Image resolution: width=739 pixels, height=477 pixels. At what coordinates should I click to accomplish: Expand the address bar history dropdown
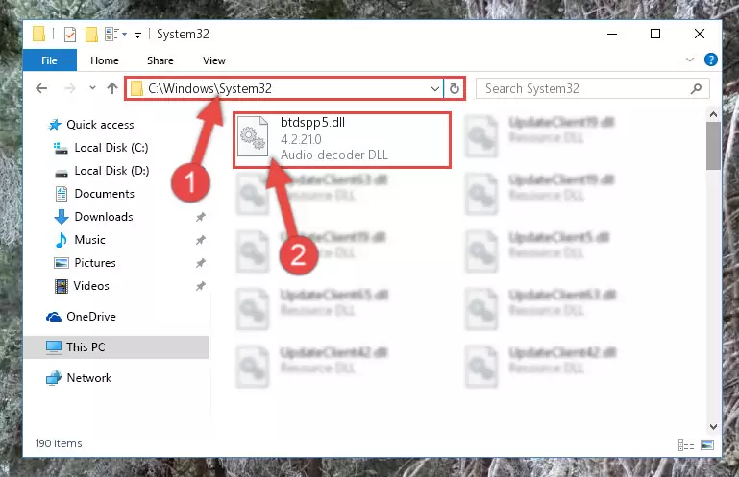pyautogui.click(x=435, y=88)
